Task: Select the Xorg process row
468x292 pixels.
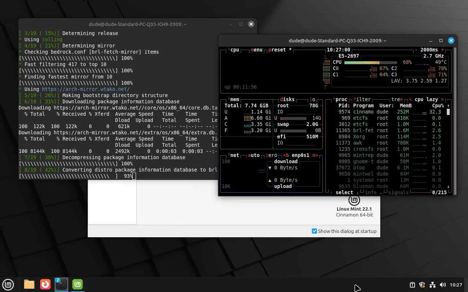Action: [x=389, y=137]
